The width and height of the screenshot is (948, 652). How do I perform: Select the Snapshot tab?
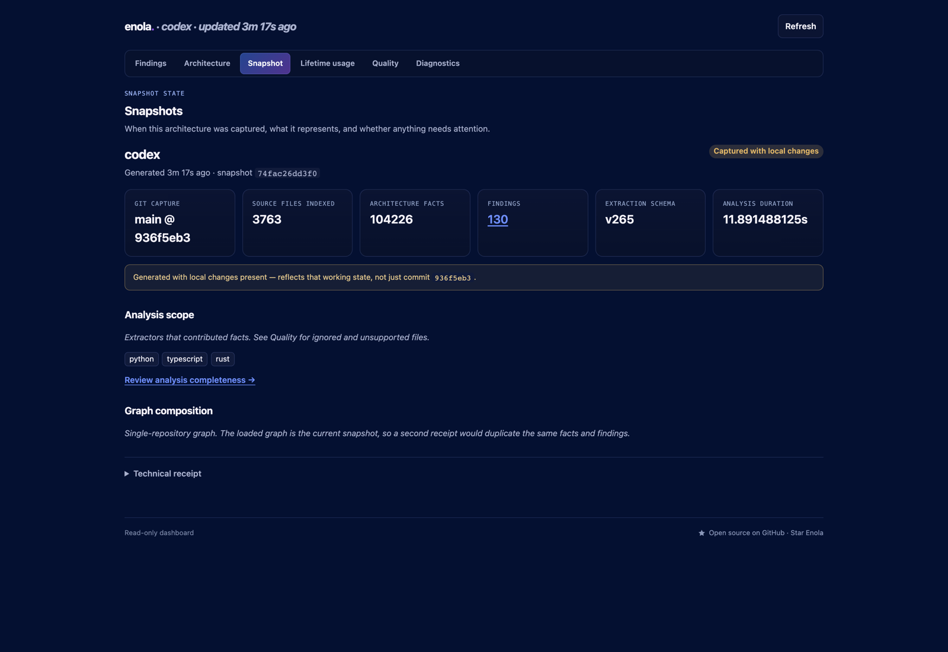tap(265, 63)
